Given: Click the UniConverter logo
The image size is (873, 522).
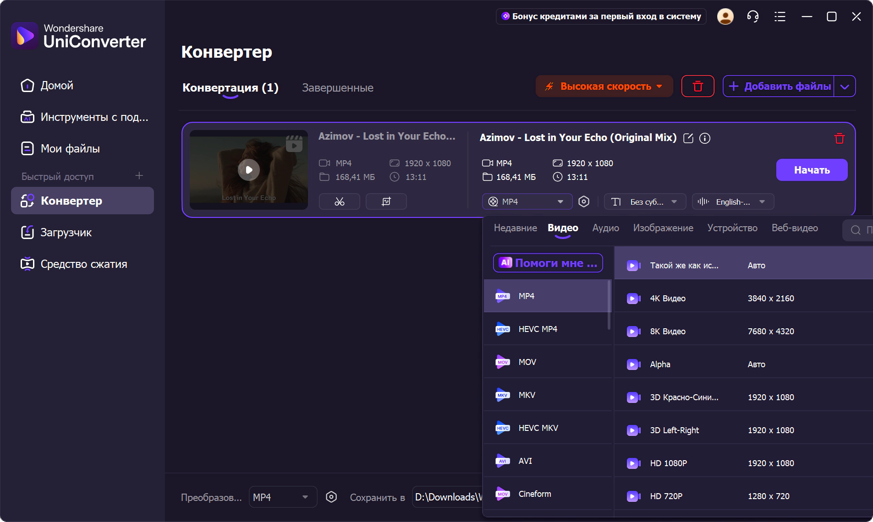Looking at the screenshot, I should pyautogui.click(x=78, y=36).
